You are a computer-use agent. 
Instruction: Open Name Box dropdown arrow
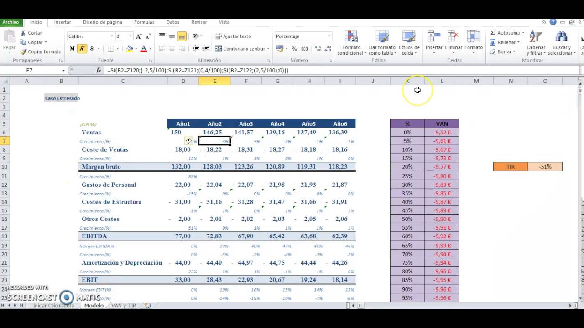click(63, 70)
